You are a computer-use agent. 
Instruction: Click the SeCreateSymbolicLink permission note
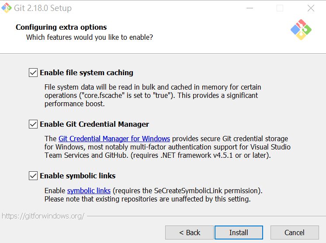188,191
